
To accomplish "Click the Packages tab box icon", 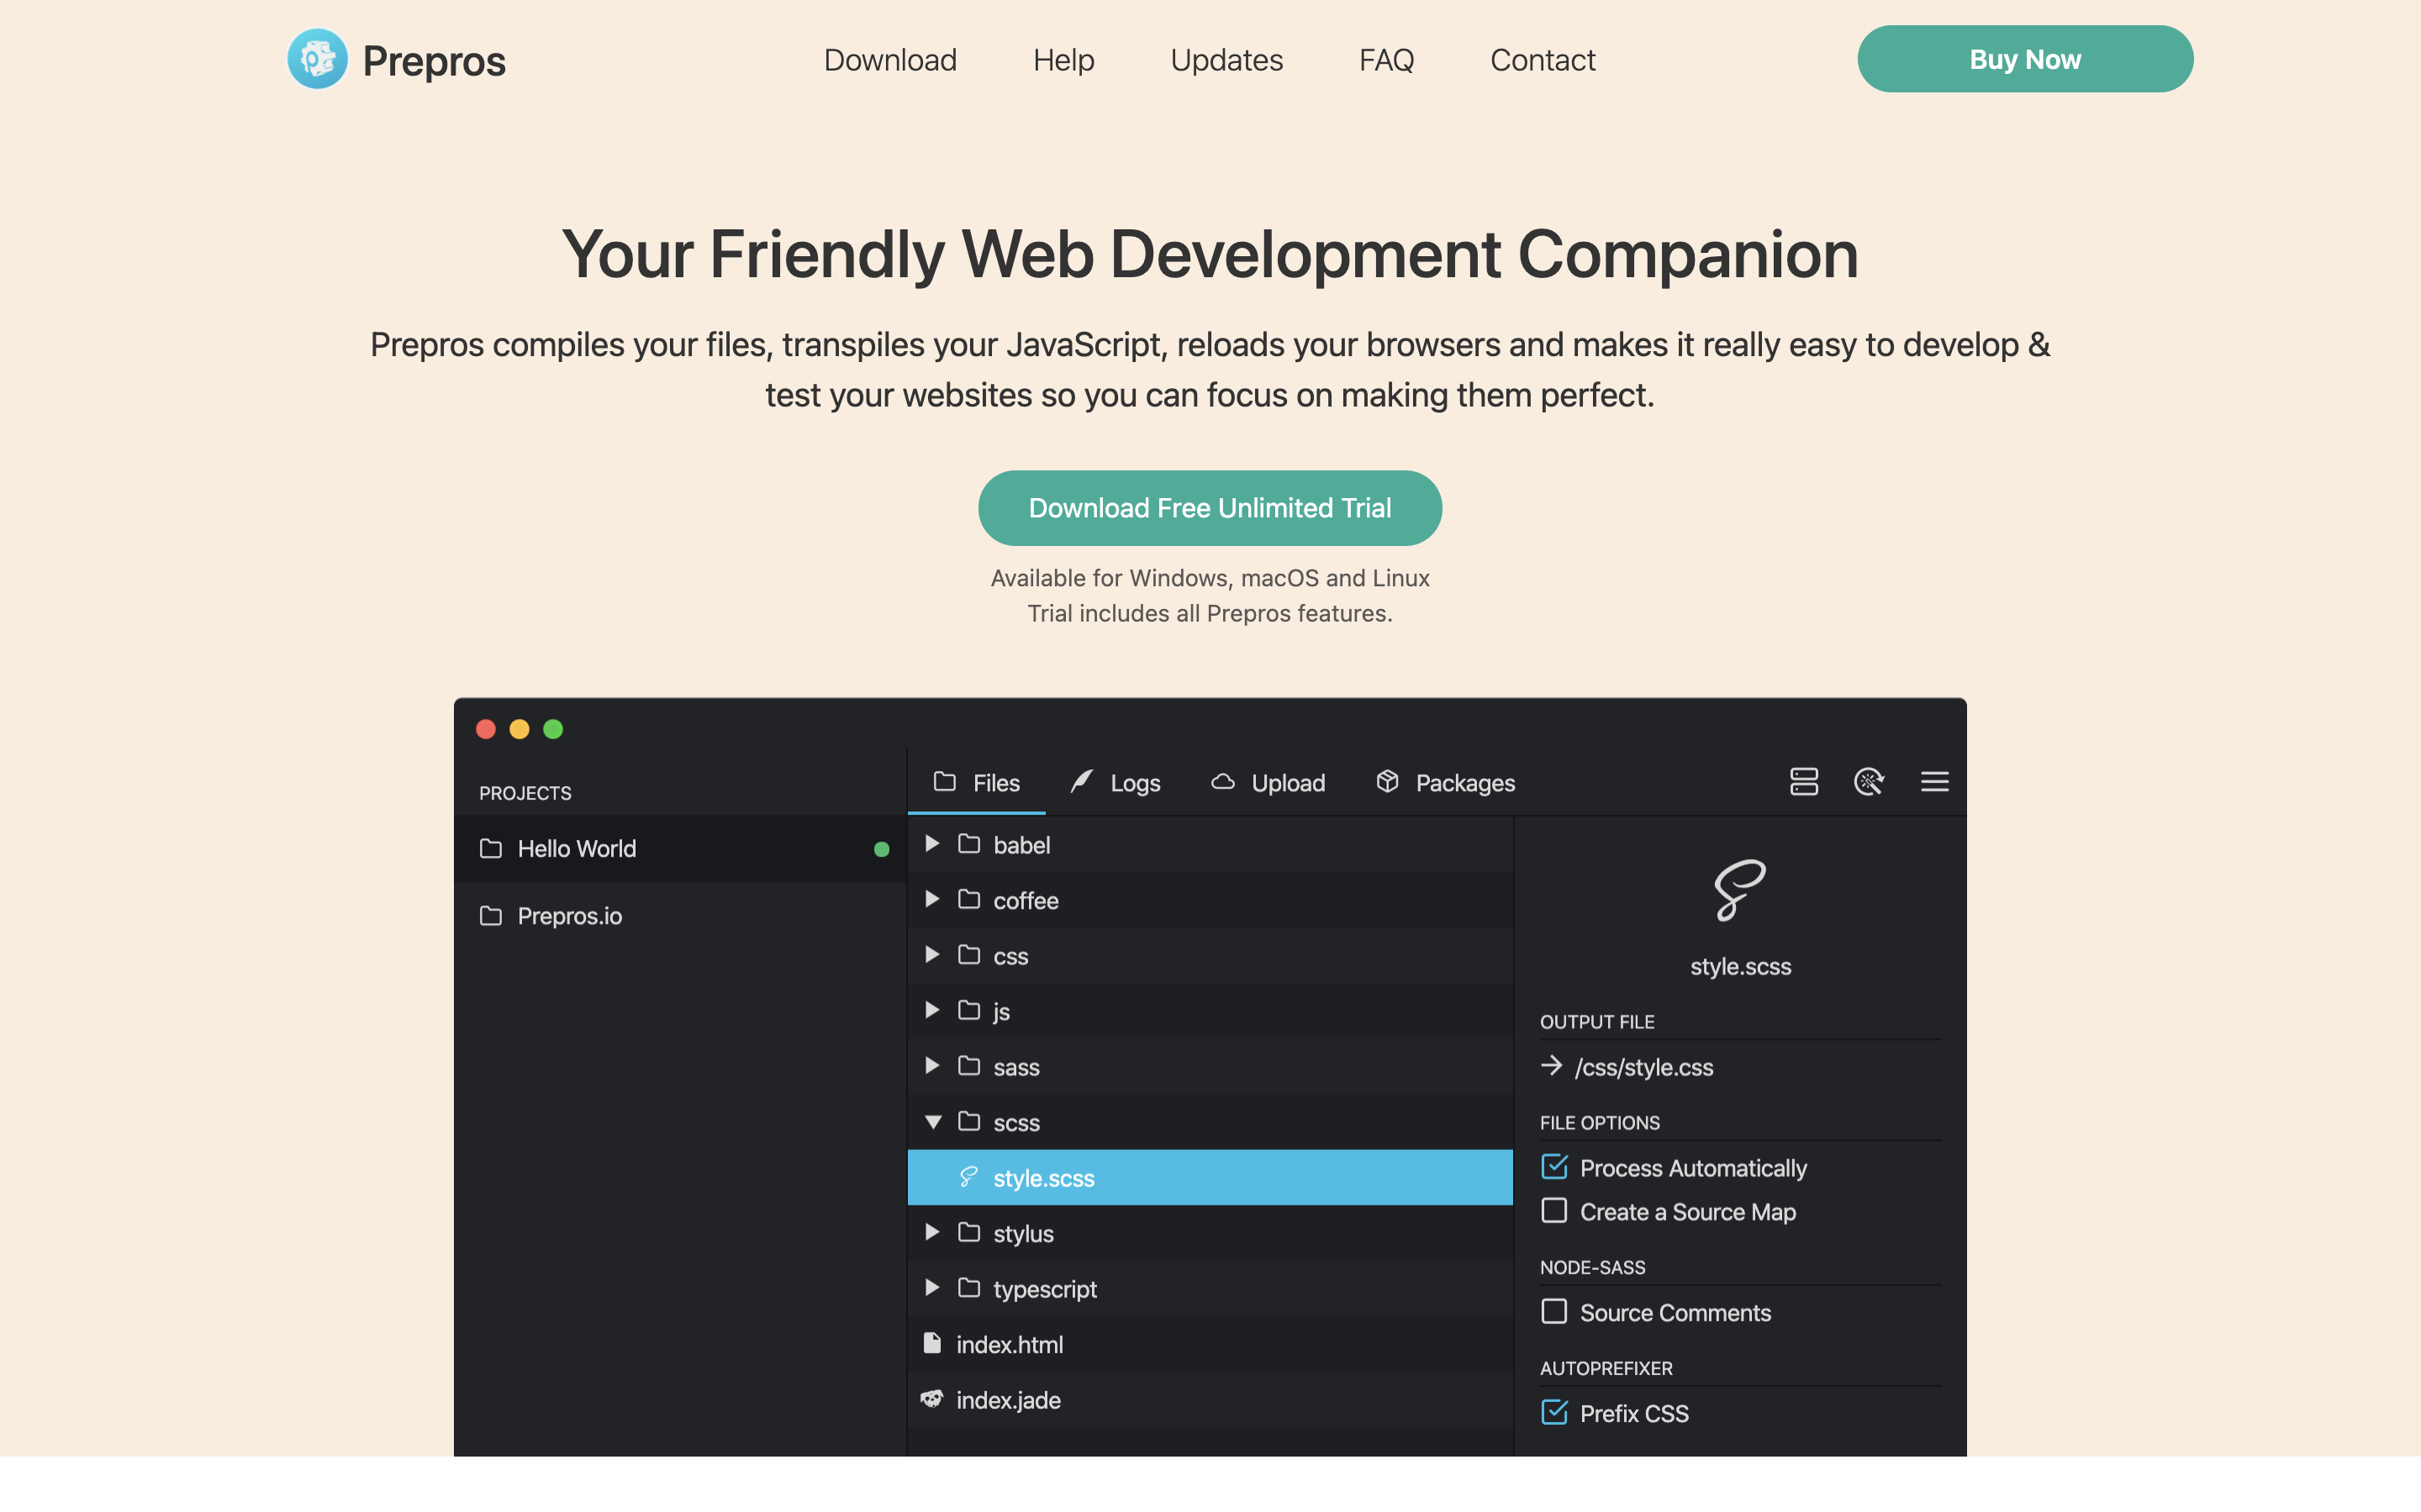I will point(1388,781).
